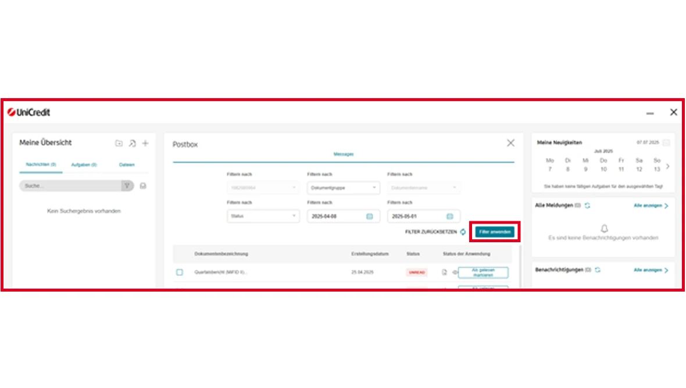Open the Dateien tab
Screen dimensions: 686x388
click(x=127, y=165)
